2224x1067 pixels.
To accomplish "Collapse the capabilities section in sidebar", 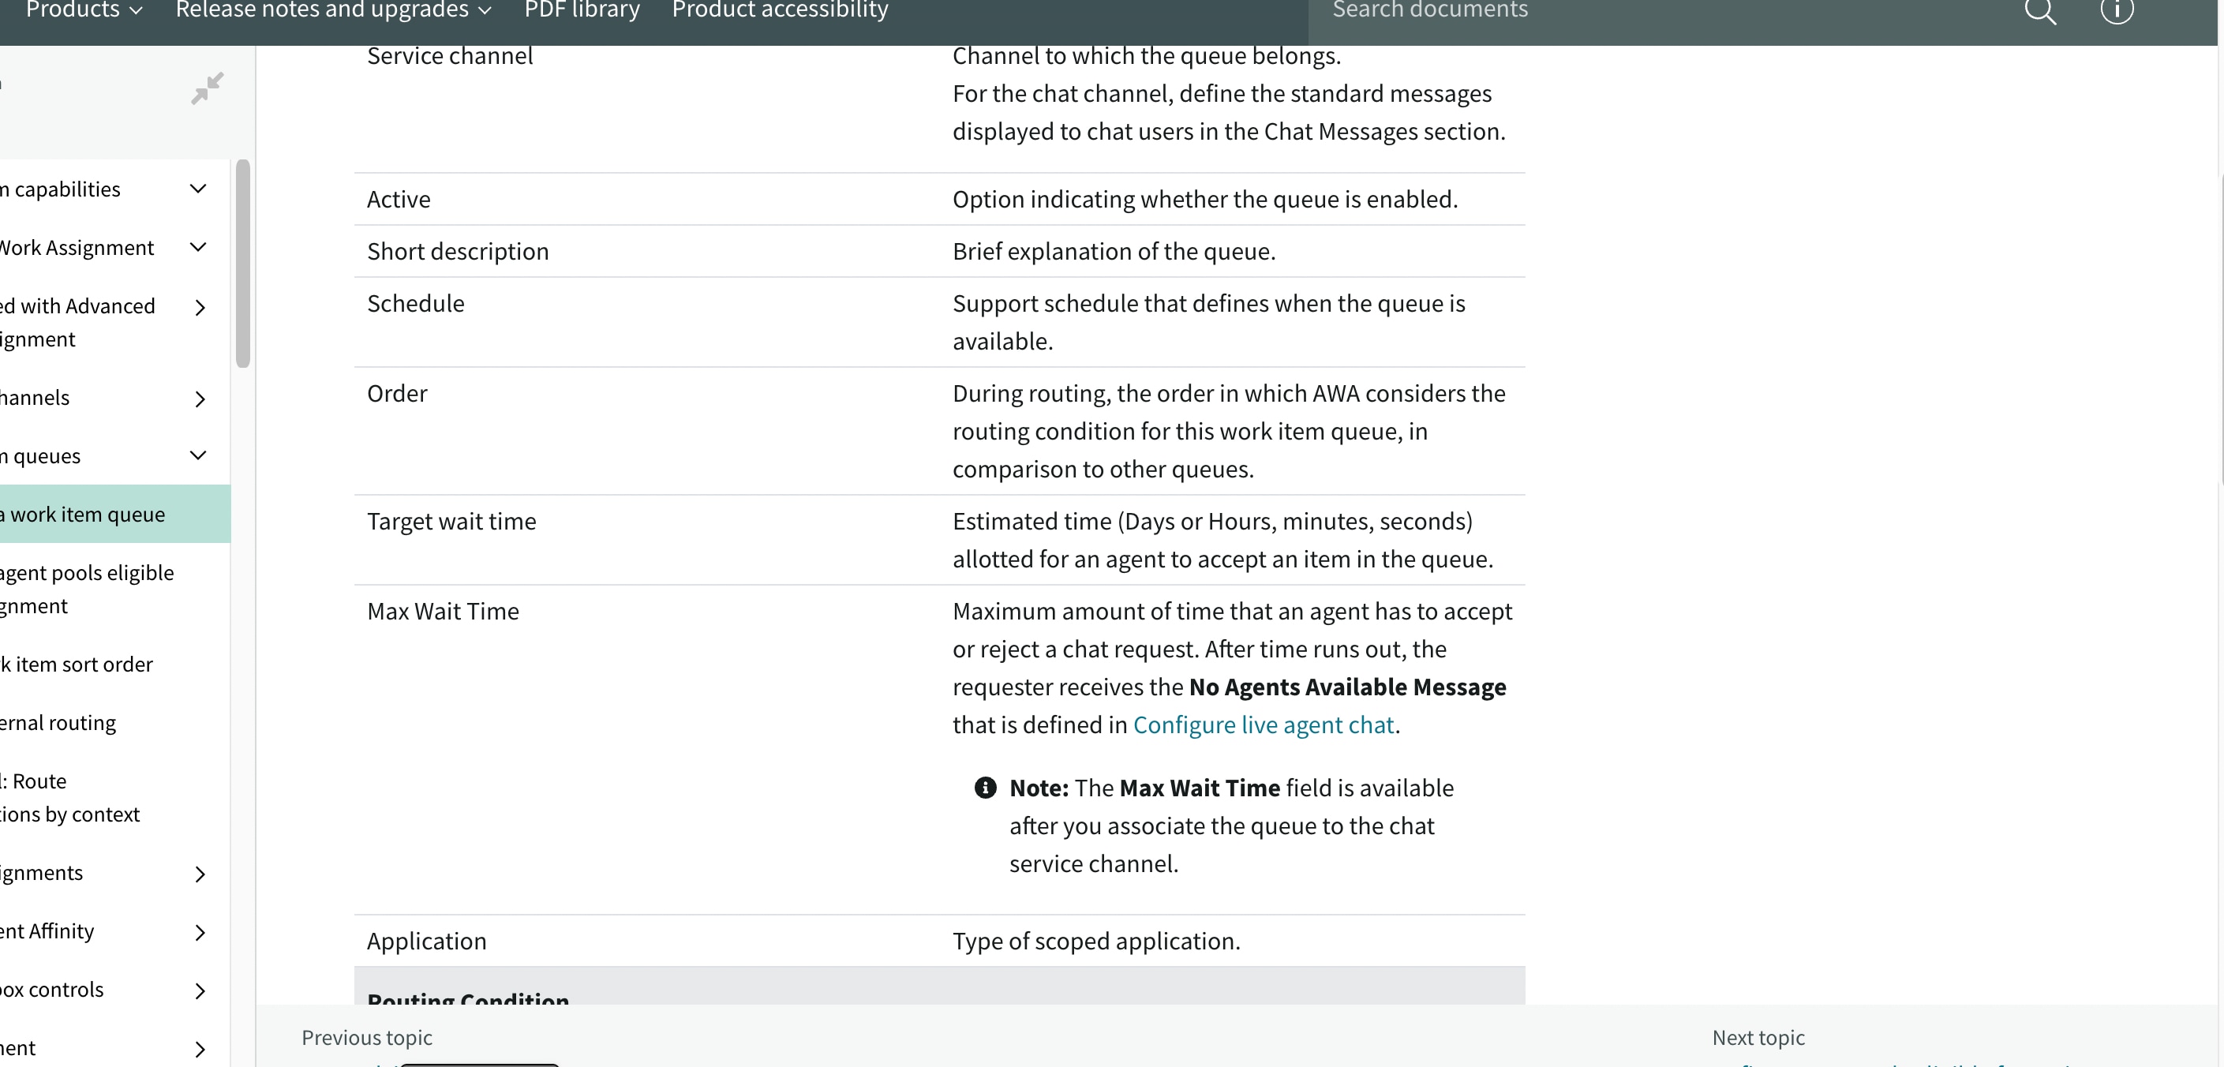I will (x=198, y=189).
